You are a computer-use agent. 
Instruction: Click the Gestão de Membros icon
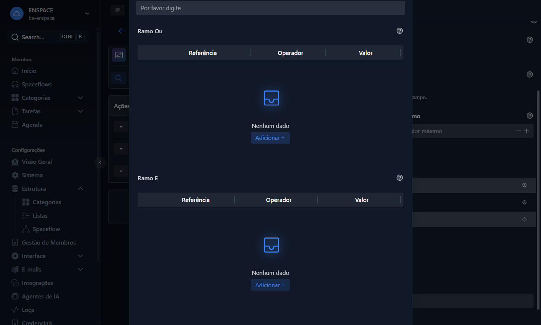pos(15,243)
